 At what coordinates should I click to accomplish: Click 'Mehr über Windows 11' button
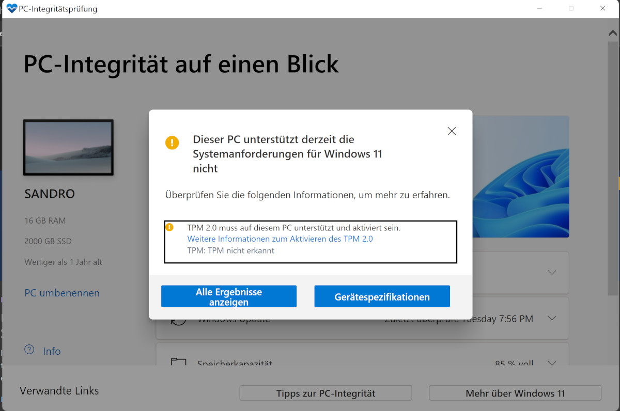coord(515,393)
